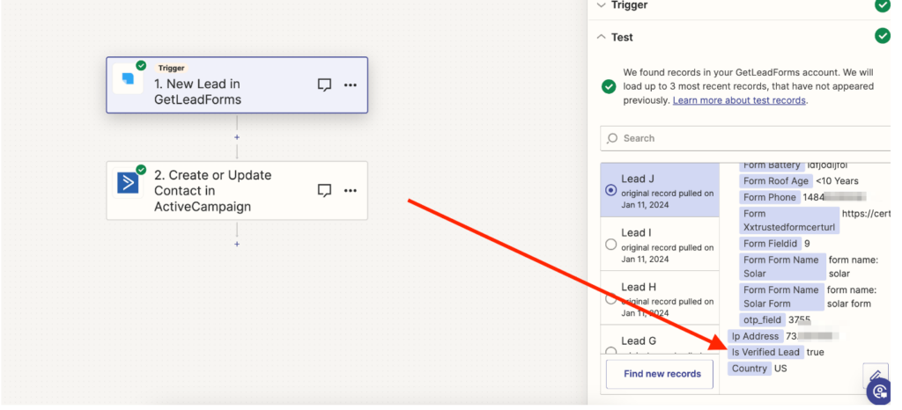Click the search magnifier icon
902x410 pixels.
point(613,138)
